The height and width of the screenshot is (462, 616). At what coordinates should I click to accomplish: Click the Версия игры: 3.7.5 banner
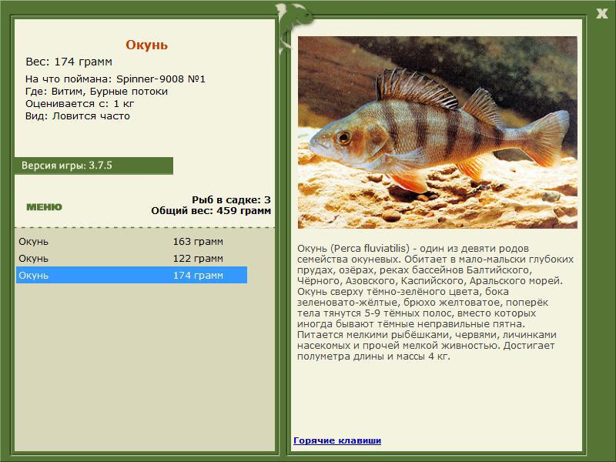(x=93, y=166)
